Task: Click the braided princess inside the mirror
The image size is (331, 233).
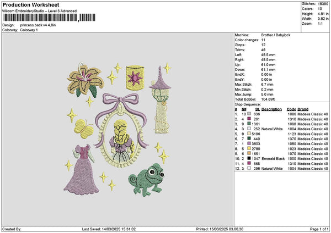Action: (x=122, y=142)
